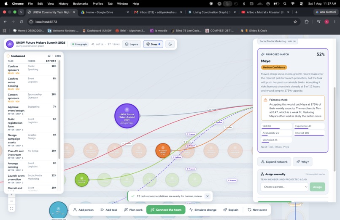Select the Approve event budget task
The image size is (340, 220).
click(x=32, y=110)
